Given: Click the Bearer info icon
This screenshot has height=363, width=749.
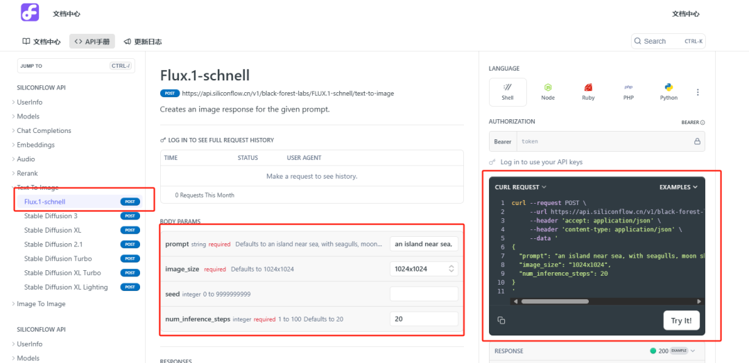Looking at the screenshot, I should [x=703, y=123].
